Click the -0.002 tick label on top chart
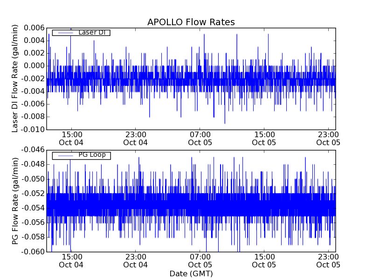373x280 pixels. pos(33,79)
